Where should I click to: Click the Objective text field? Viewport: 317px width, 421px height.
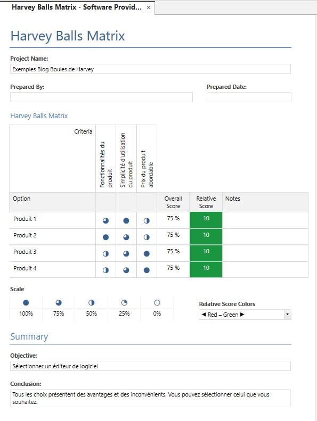click(x=151, y=366)
